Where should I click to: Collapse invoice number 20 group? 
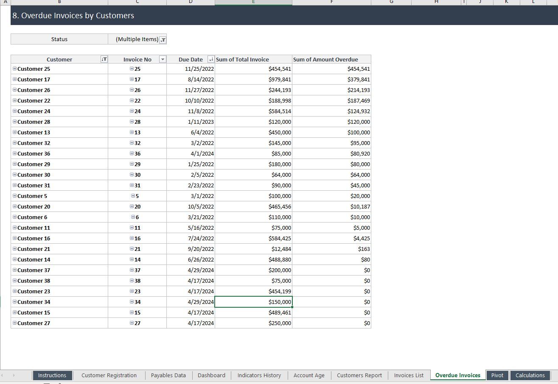point(132,206)
